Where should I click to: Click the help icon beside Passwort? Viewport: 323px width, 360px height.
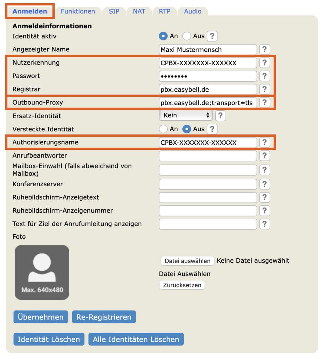[265, 76]
